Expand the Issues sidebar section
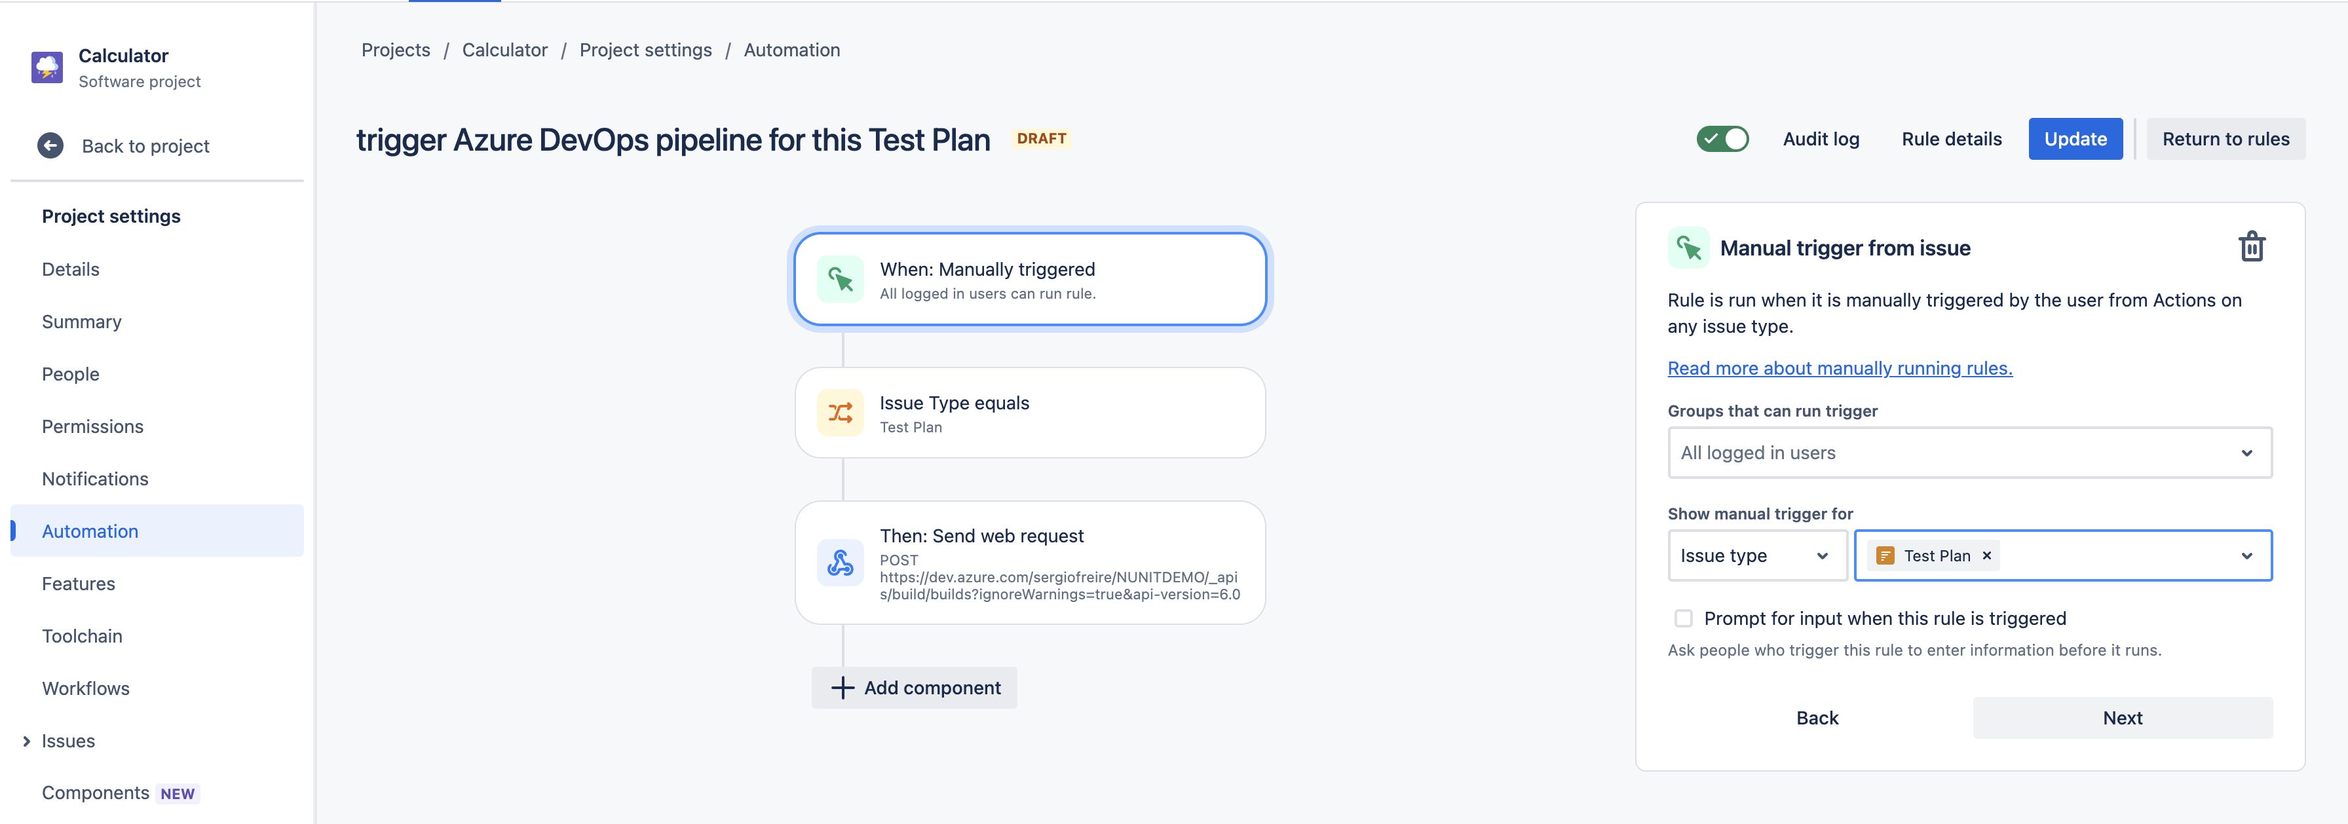 coord(26,741)
